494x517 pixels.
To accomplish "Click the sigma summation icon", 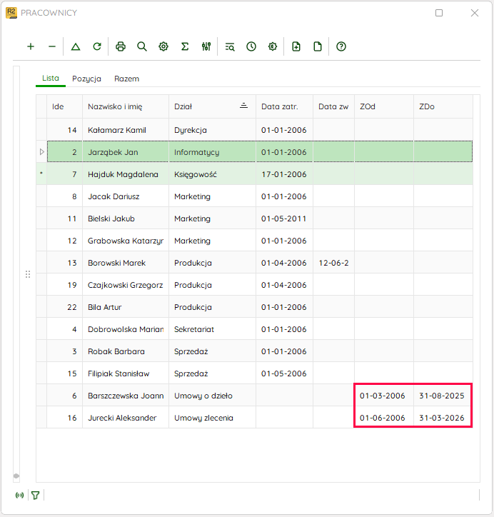I will click(185, 46).
